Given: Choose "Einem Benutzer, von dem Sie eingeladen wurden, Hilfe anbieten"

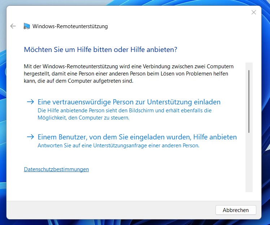Looking at the screenshot, I should coord(137,137).
